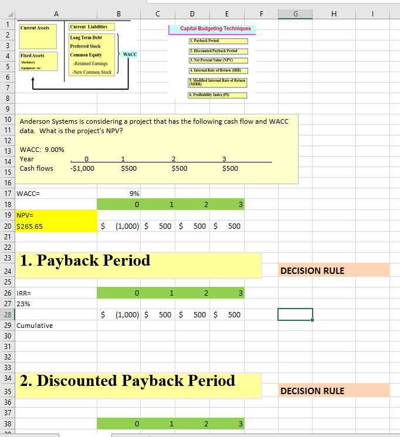Click green year 3 cell in row 38

click(x=227, y=424)
